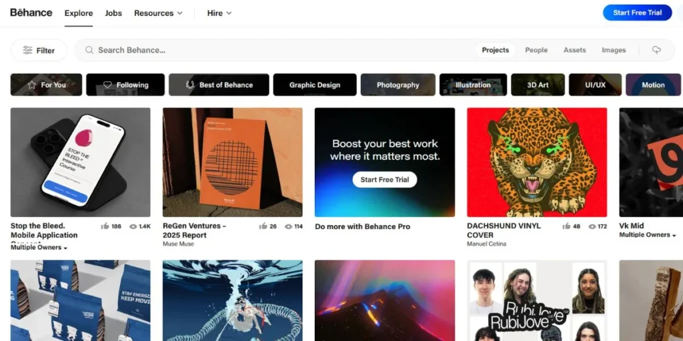Click Start Free Trial in Behance Pro banner
The height and width of the screenshot is (341, 683).
385,180
